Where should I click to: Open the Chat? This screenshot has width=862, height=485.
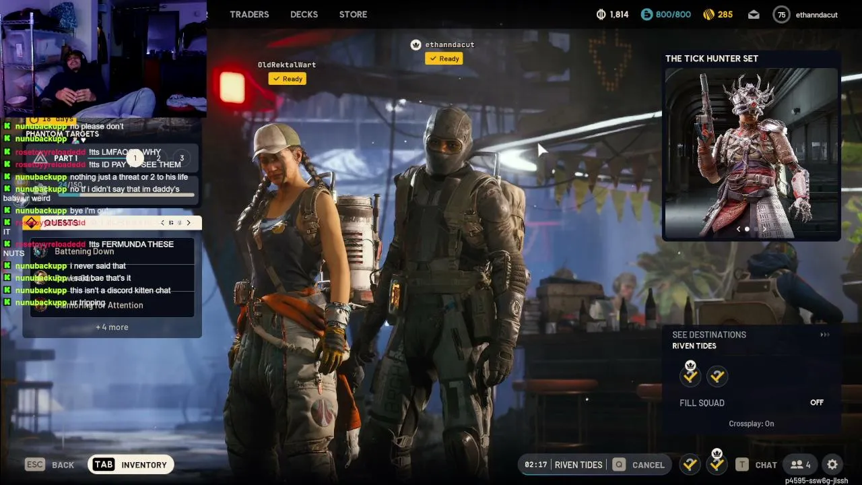click(766, 465)
